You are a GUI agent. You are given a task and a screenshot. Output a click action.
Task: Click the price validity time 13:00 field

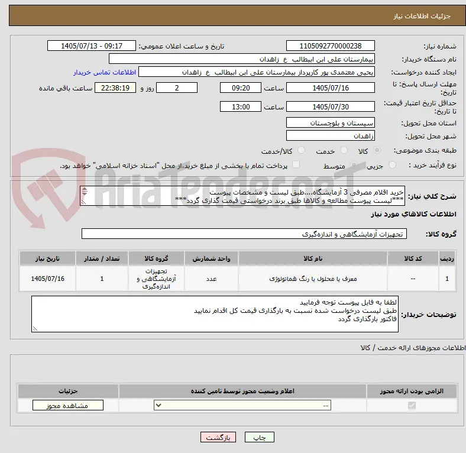241,106
